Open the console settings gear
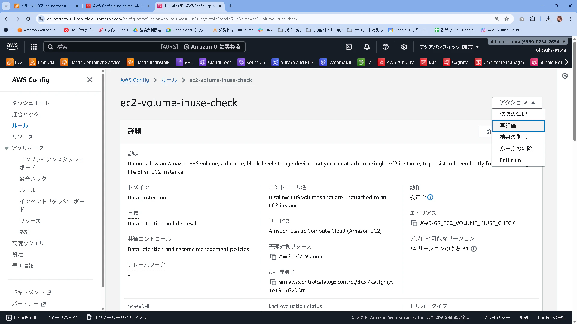 click(404, 47)
